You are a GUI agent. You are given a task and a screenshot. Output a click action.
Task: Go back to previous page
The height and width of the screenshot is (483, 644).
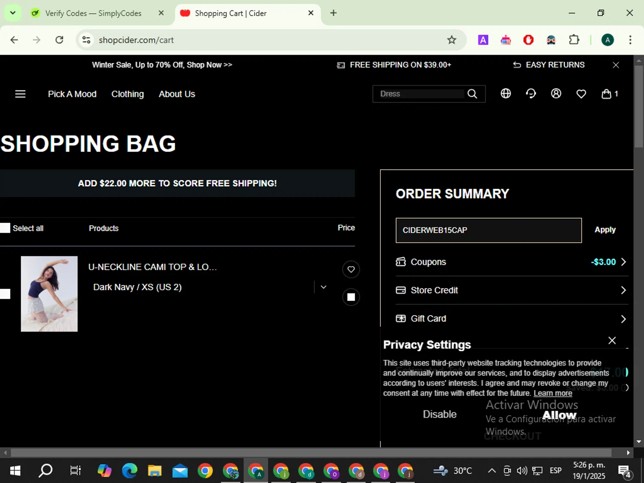point(14,40)
